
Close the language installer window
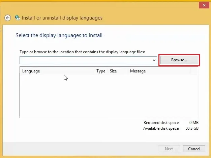(x=204, y=5)
